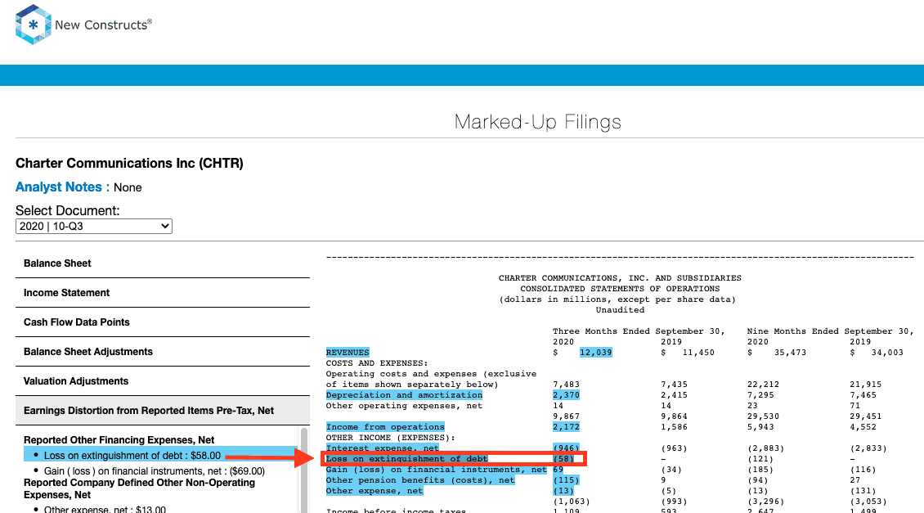Open the Income Statement section

pyautogui.click(x=163, y=293)
